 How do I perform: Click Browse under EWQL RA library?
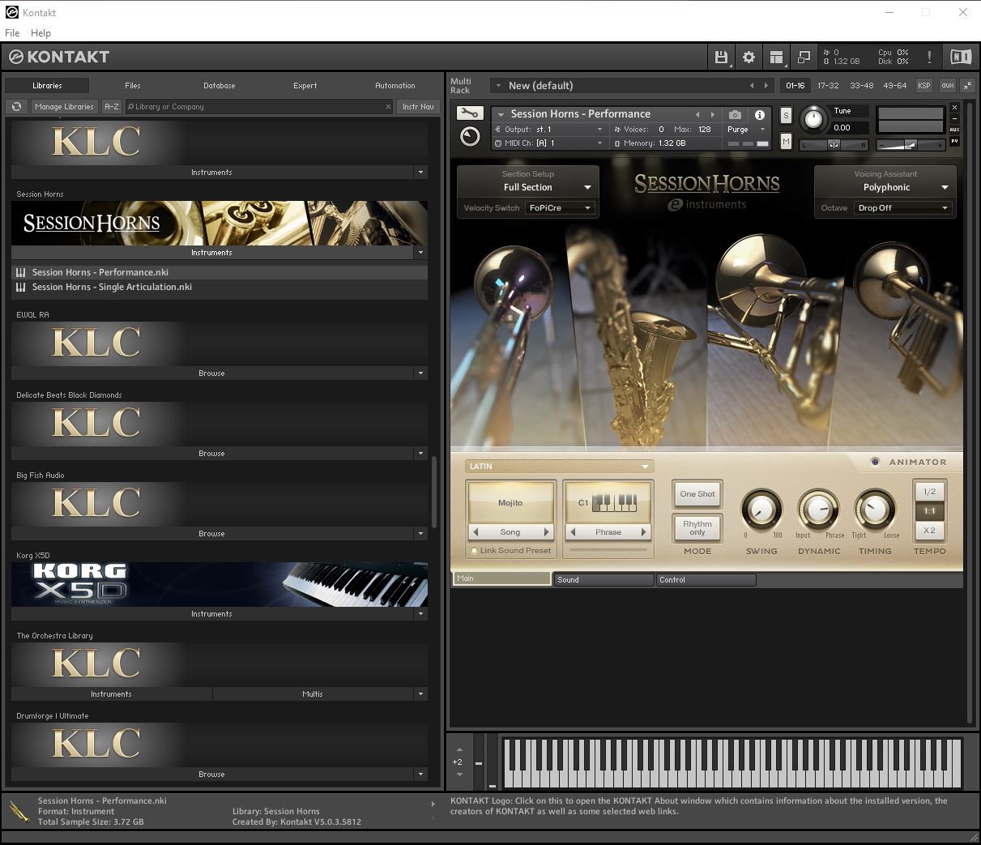click(211, 373)
